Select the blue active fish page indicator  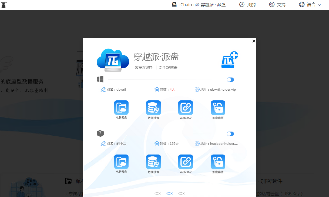170,193
